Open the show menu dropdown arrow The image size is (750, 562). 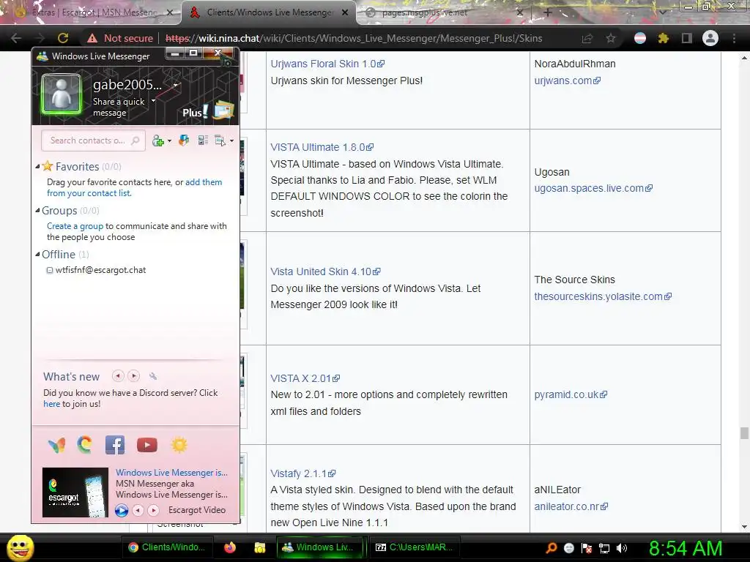pyautogui.click(x=231, y=140)
